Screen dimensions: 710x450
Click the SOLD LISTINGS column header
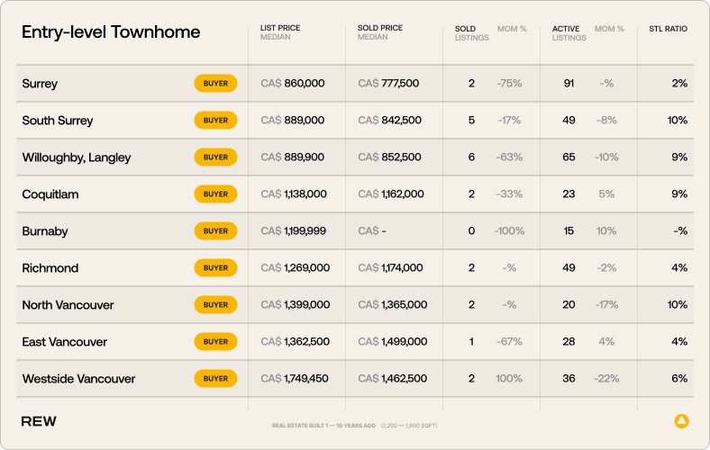click(x=472, y=33)
